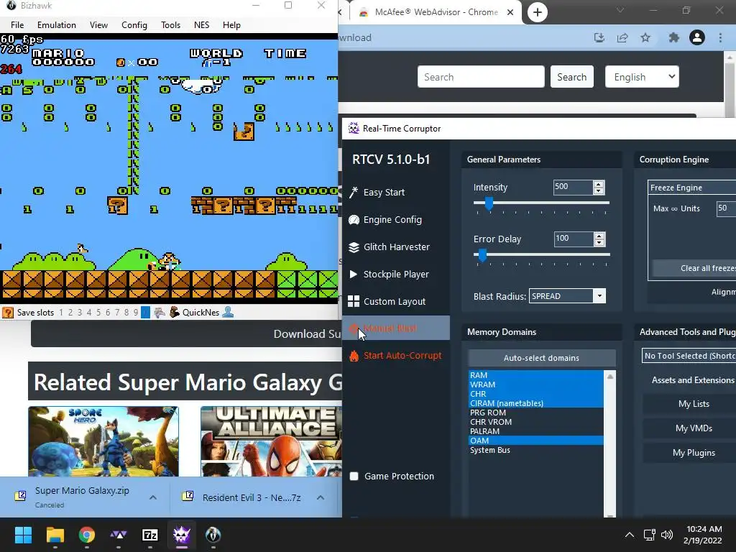This screenshot has height=552, width=736.
Task: Expand Super Mario Galaxy.zip download options
Action: click(x=153, y=497)
